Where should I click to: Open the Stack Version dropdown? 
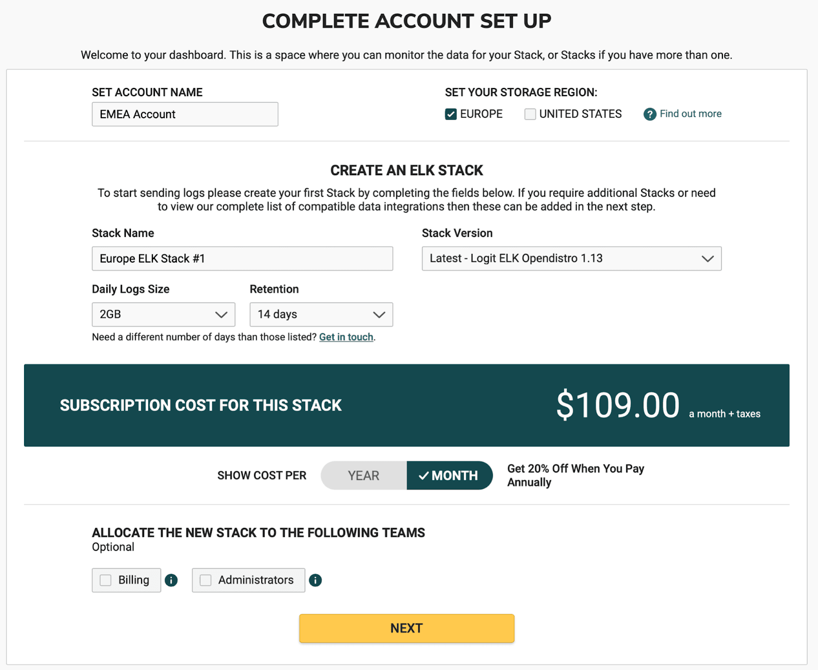point(571,258)
